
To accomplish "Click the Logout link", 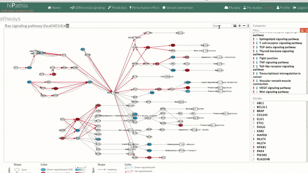I will (x=300, y=8).
